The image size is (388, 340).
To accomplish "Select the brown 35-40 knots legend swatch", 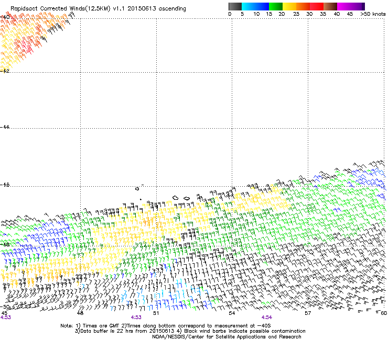I will [x=330, y=6].
